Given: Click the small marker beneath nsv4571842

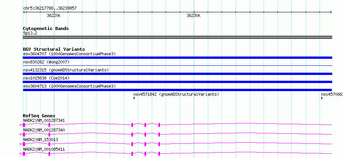Looking at the screenshot, I should [x=134, y=98].
